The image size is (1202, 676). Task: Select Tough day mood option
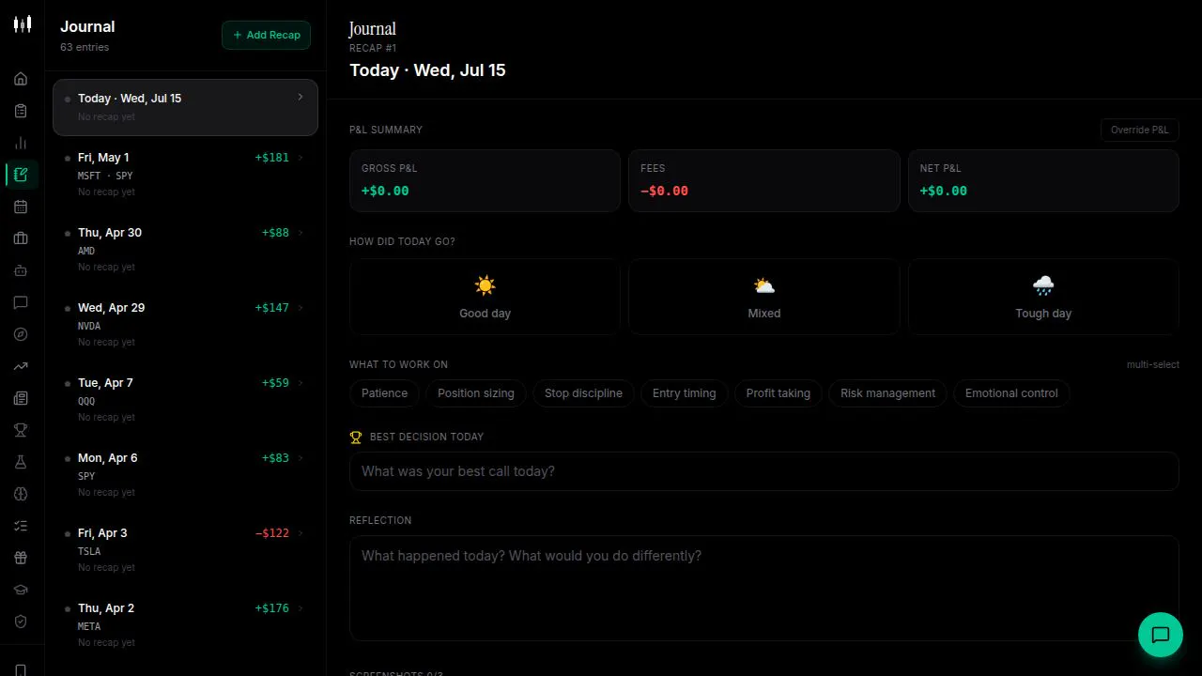[1043, 297]
